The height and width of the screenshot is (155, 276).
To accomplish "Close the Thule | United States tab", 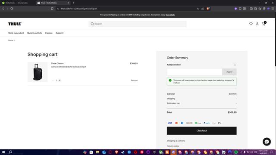I will (68, 3).
